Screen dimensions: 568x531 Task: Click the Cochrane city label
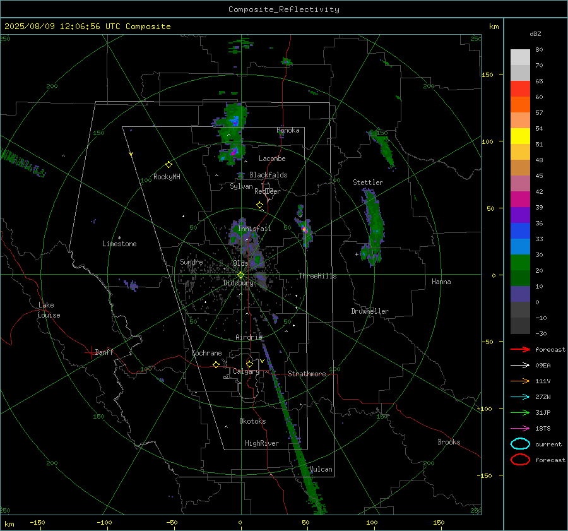[x=206, y=353]
